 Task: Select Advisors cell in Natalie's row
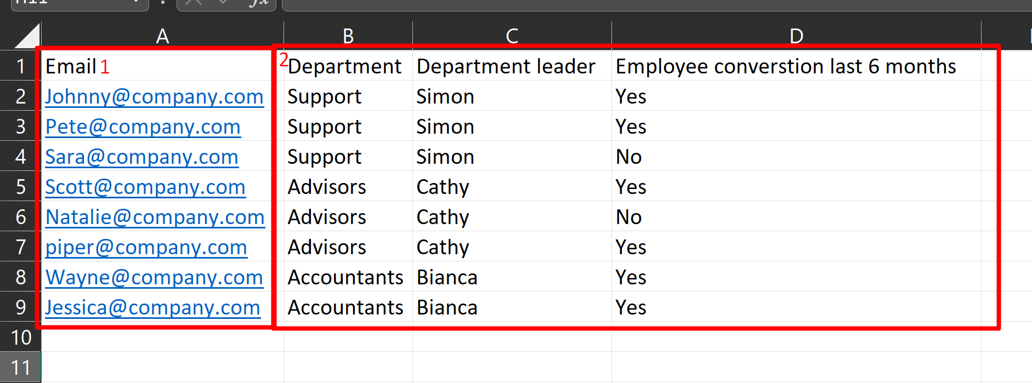pos(348,216)
